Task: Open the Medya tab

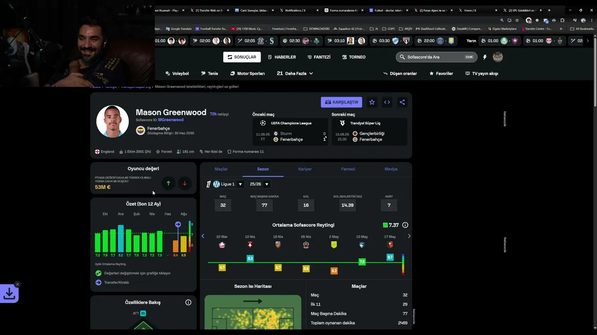Action: click(x=391, y=169)
